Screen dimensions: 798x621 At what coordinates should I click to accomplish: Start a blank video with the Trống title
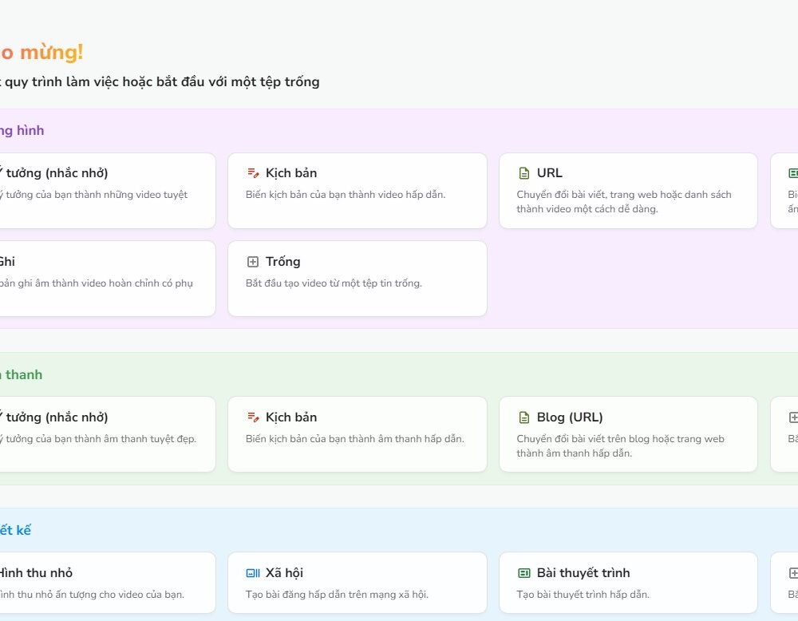[x=282, y=262]
